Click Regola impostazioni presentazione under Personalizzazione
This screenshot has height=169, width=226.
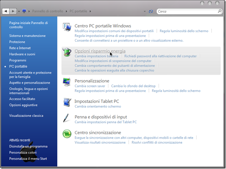pos(110,91)
